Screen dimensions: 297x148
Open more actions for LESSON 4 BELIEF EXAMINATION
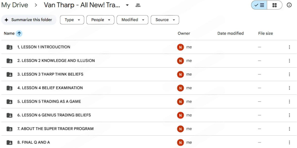[289, 88]
